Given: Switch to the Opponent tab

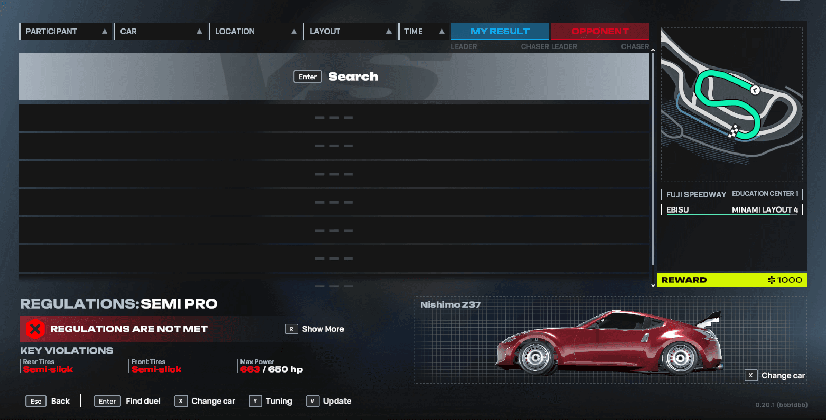Looking at the screenshot, I should pyautogui.click(x=600, y=31).
